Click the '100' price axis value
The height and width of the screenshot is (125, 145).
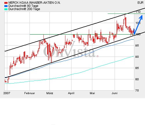pyautogui.click(x=138, y=34)
